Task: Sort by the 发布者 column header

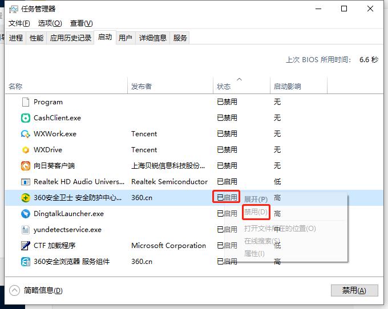Action: coord(170,86)
